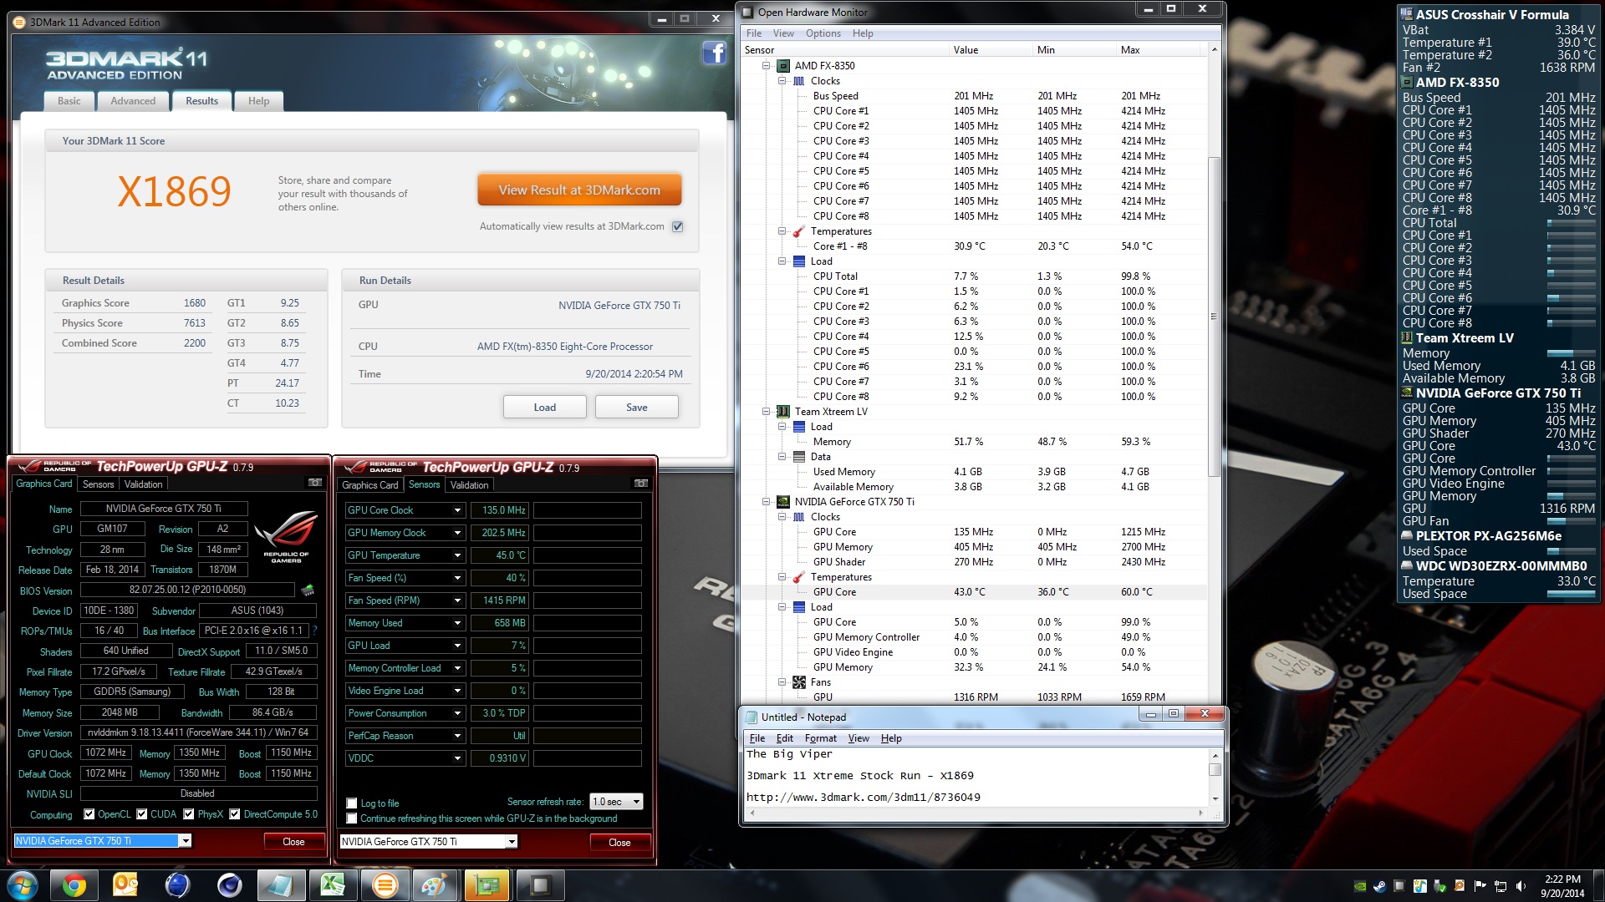Click screenshot camera icon in right GPU-Z window
Image resolution: width=1605 pixels, height=902 pixels.
click(x=641, y=483)
